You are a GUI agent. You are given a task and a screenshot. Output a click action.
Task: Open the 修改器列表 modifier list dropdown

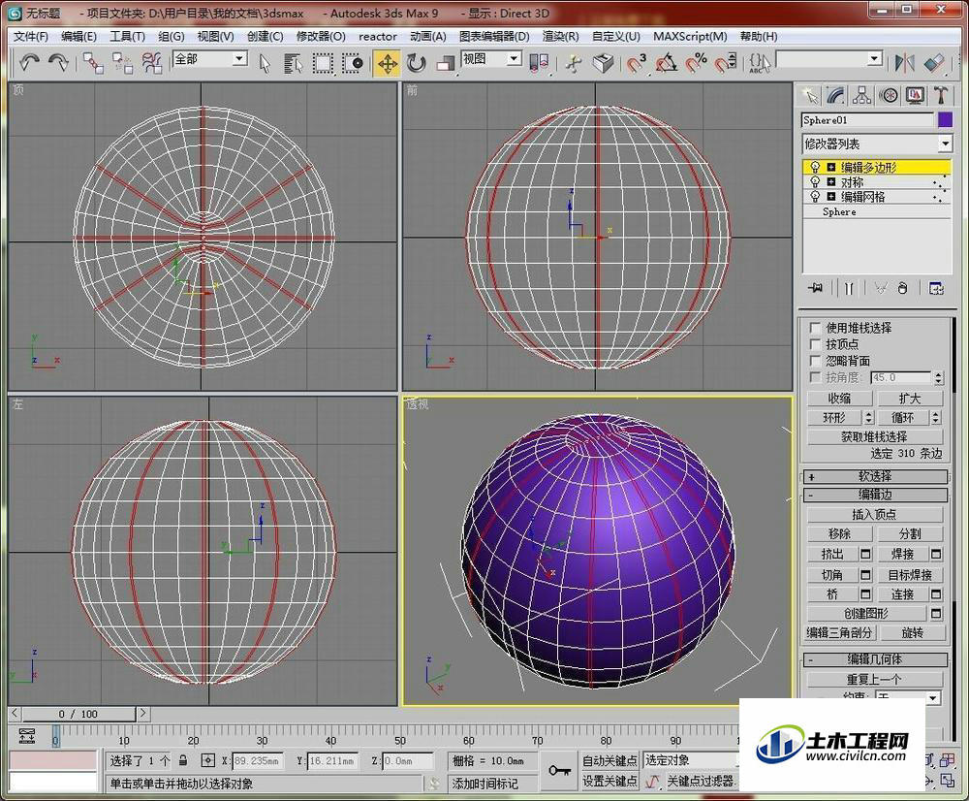coord(945,144)
